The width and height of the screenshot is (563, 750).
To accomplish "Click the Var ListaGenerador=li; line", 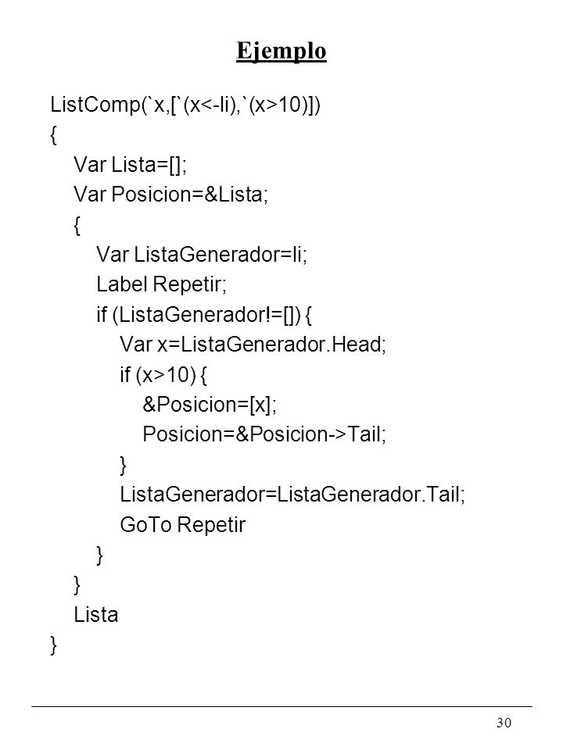I will click(x=202, y=255).
